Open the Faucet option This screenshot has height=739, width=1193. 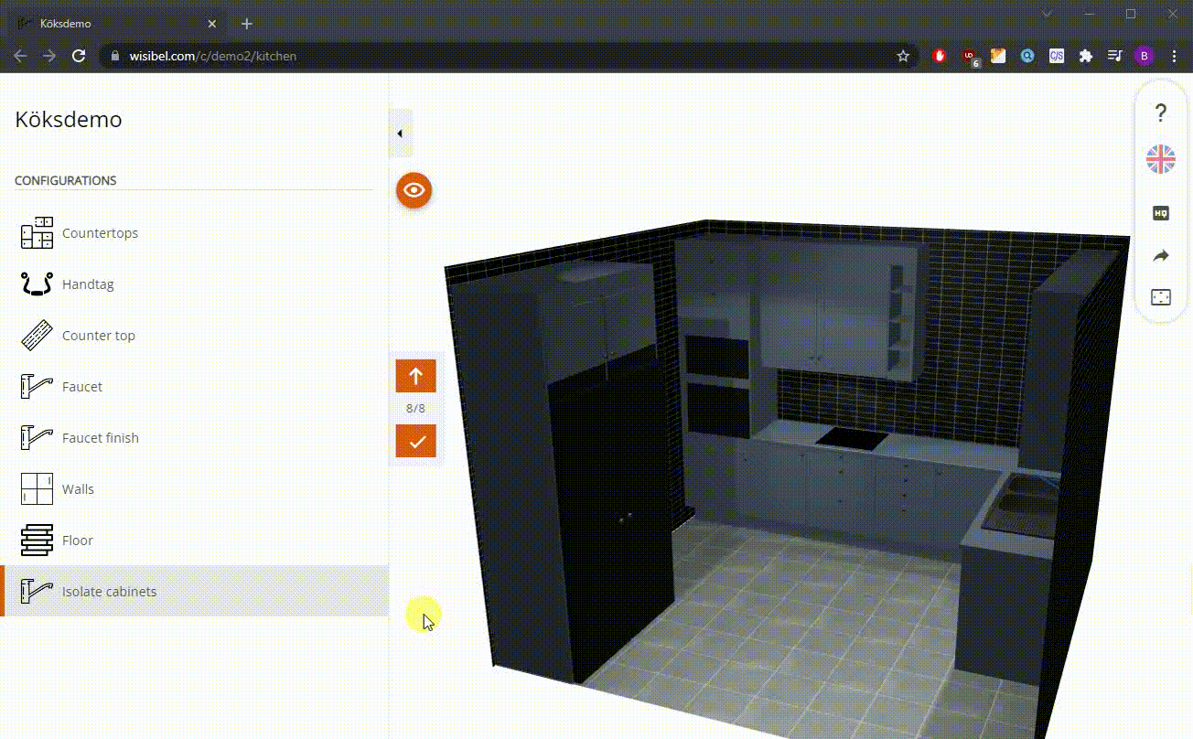[82, 387]
